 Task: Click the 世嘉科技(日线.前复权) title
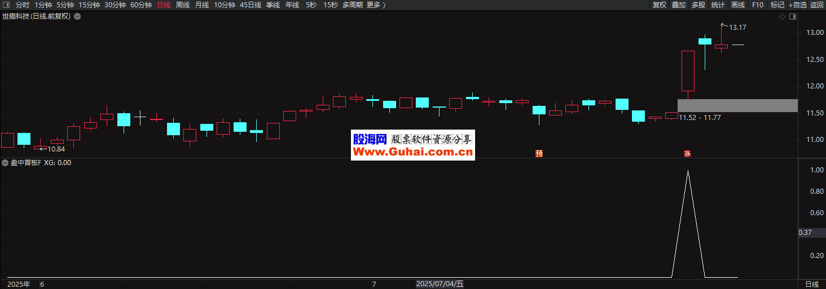37,16
